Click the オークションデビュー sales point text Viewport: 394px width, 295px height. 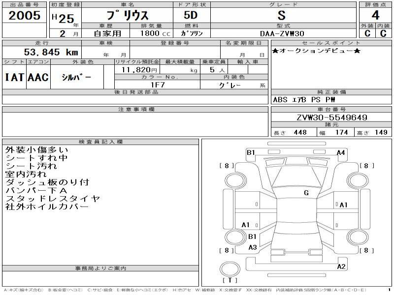click(x=316, y=51)
